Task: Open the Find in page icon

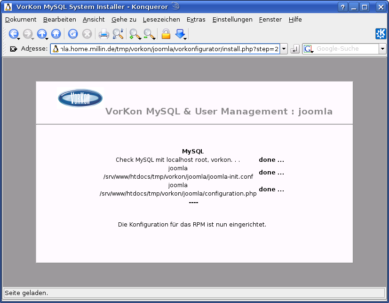Action: click(118, 34)
